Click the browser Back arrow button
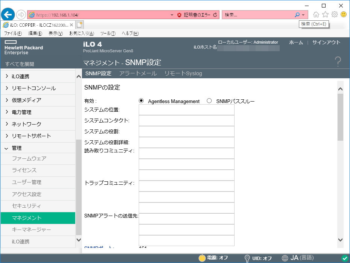This screenshot has height=263, width=350. [x=8, y=15]
